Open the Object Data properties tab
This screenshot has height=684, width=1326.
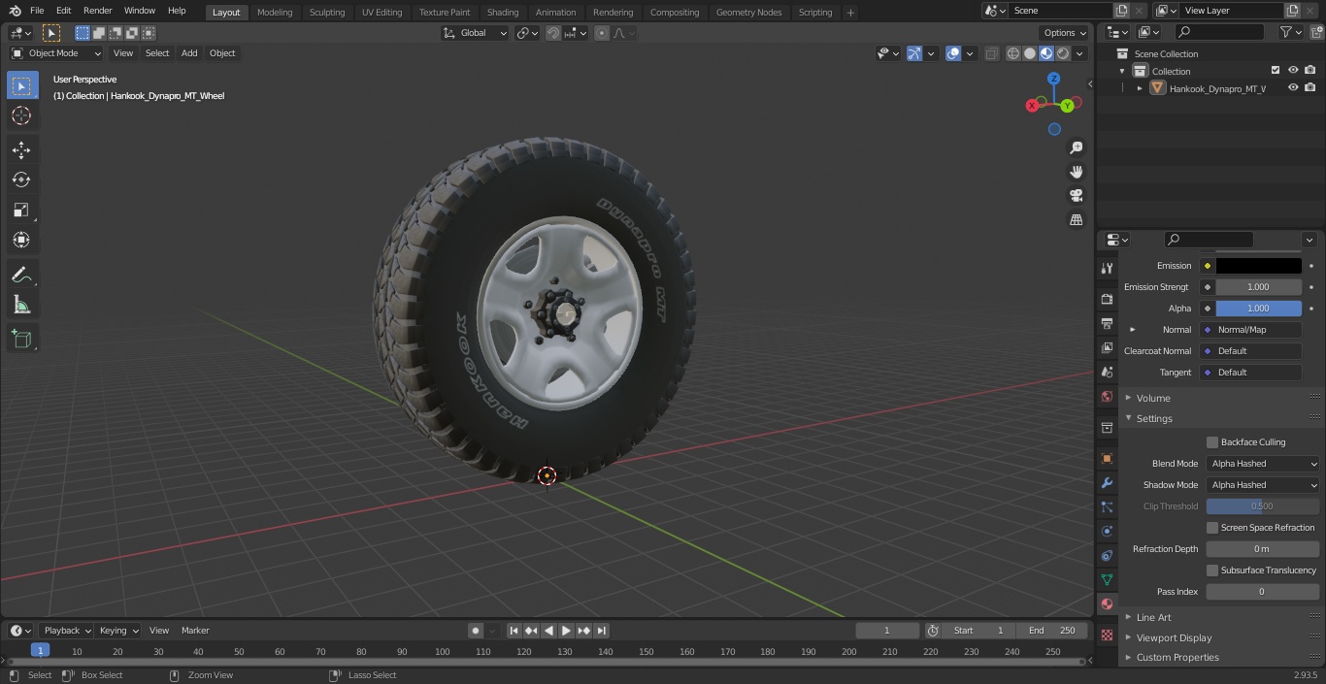[1107, 579]
